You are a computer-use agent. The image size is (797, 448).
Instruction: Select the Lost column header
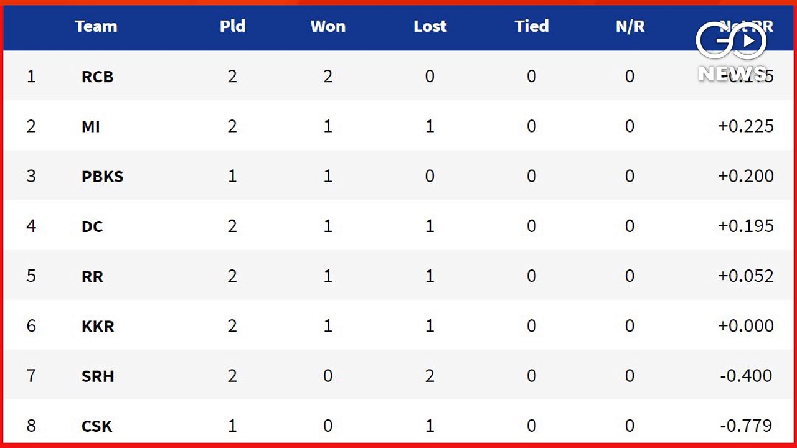pos(430,26)
